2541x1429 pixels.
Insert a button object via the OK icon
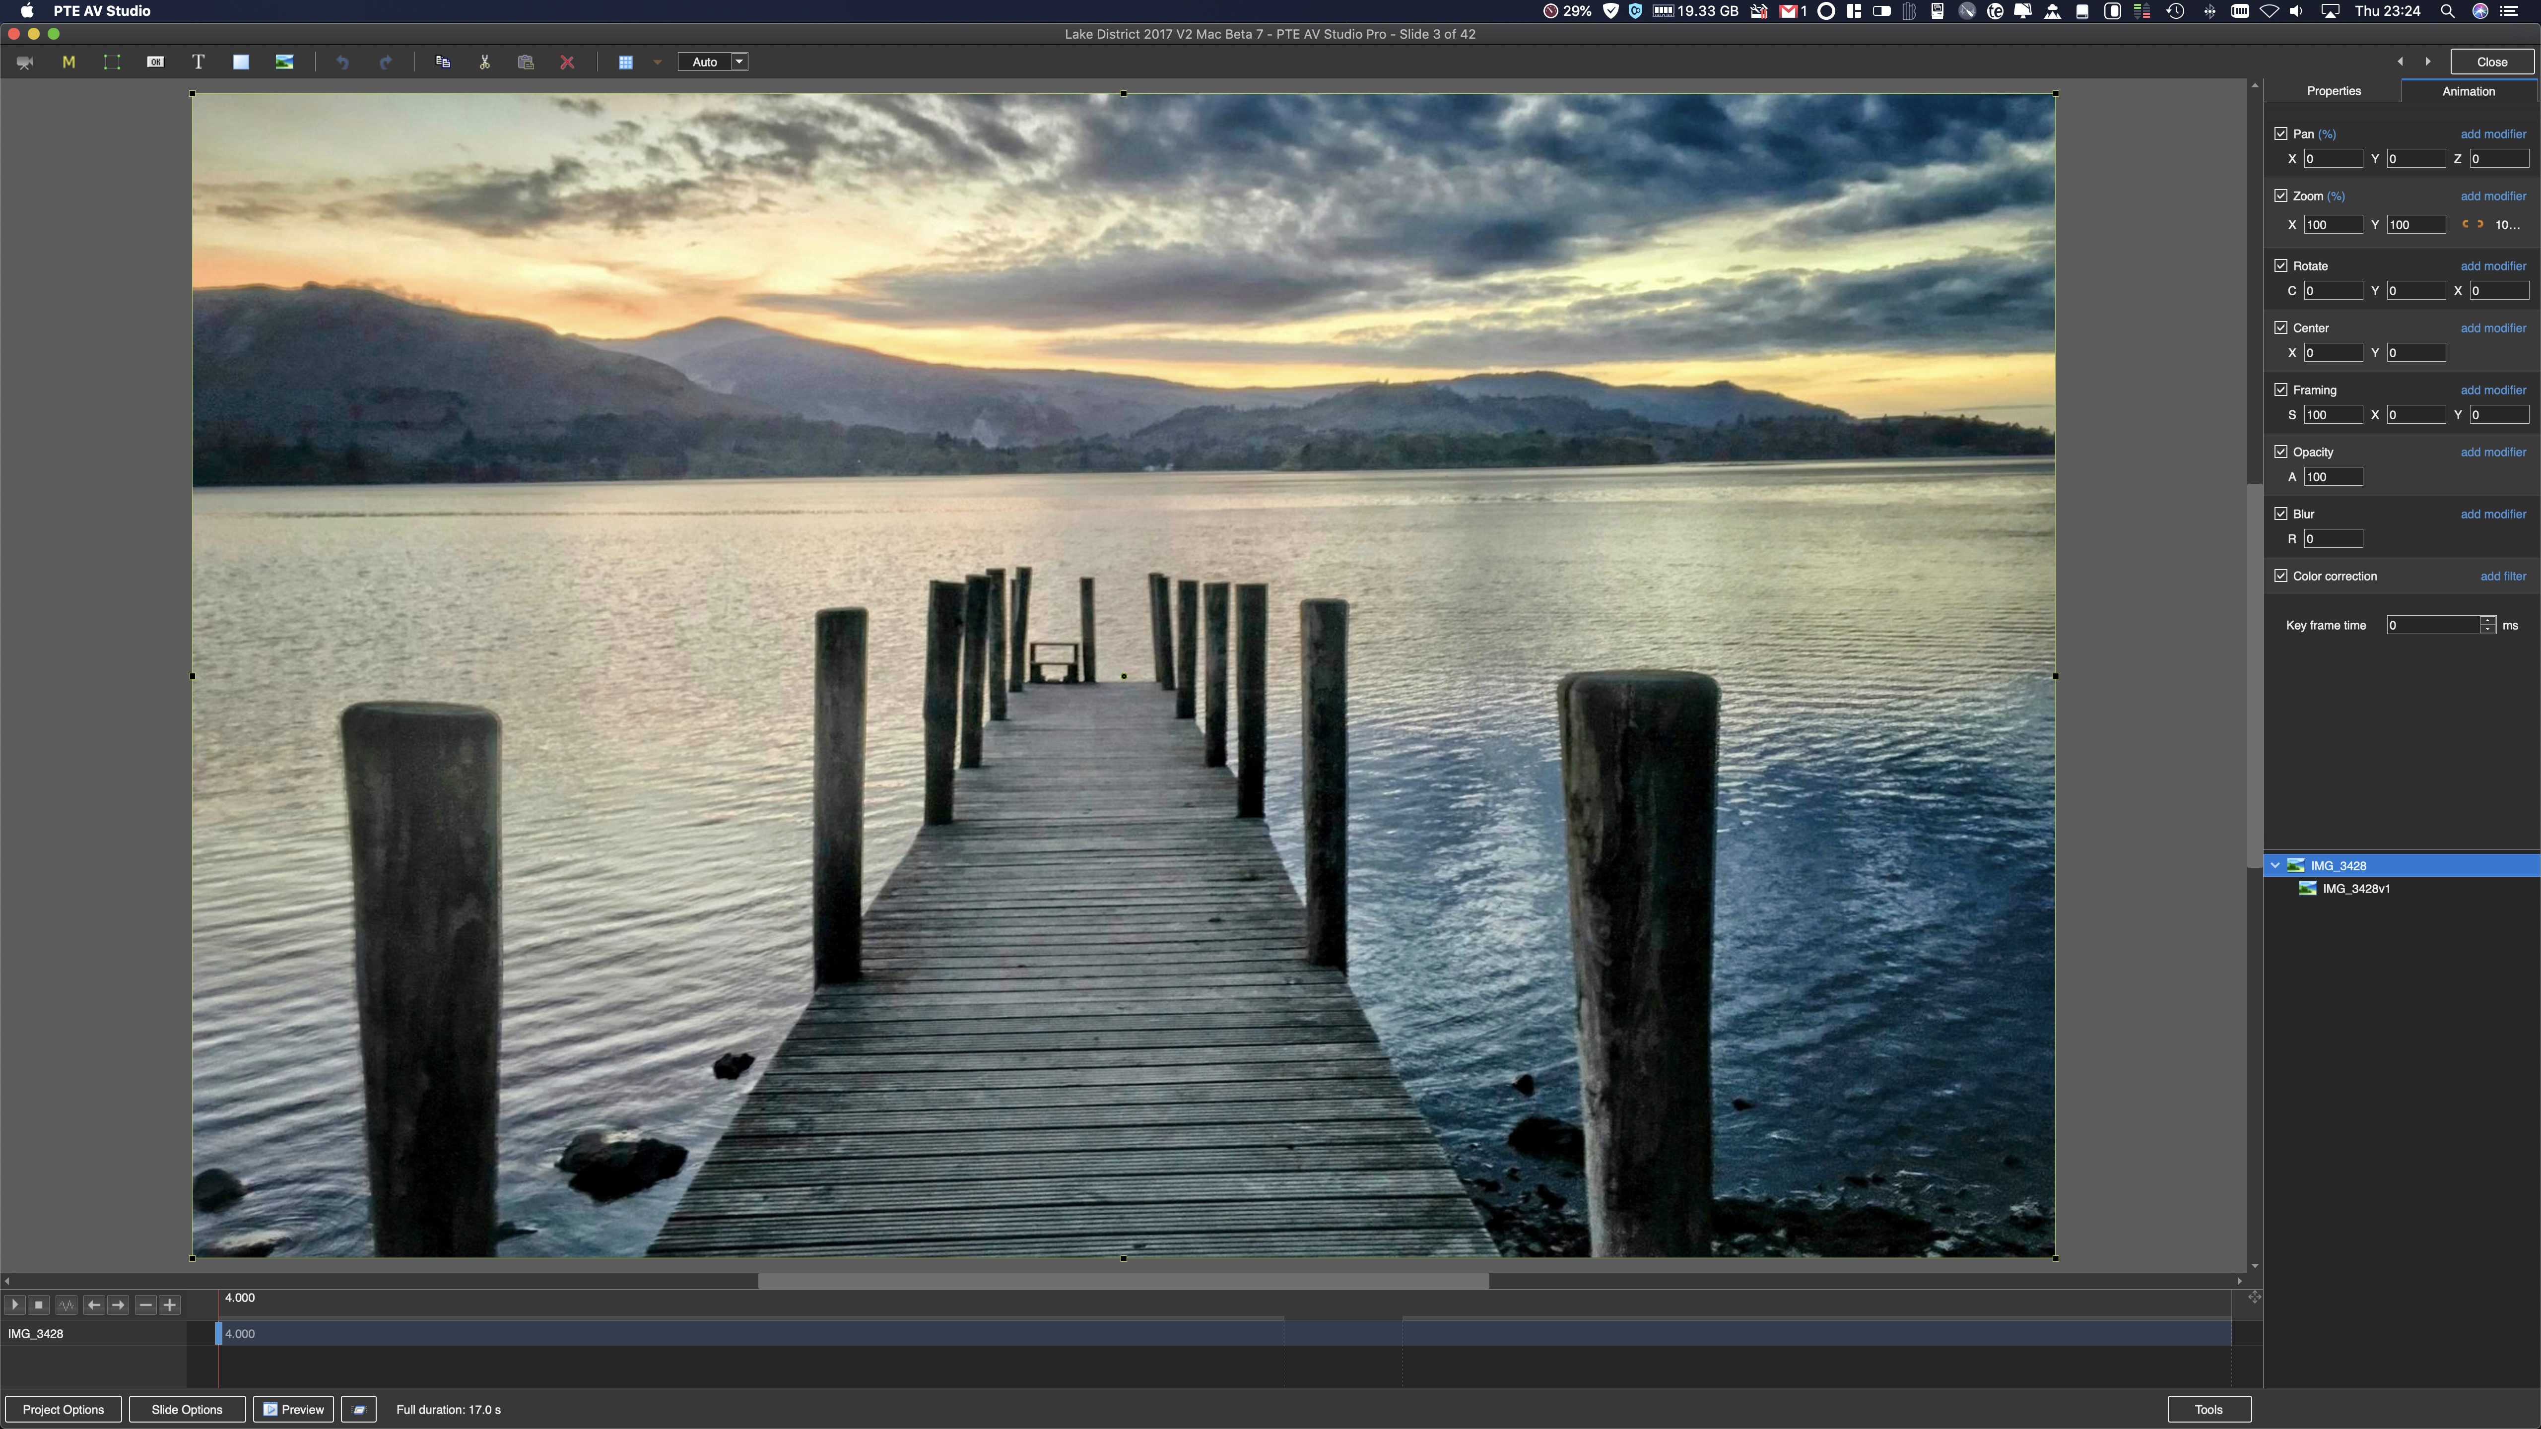coord(155,62)
